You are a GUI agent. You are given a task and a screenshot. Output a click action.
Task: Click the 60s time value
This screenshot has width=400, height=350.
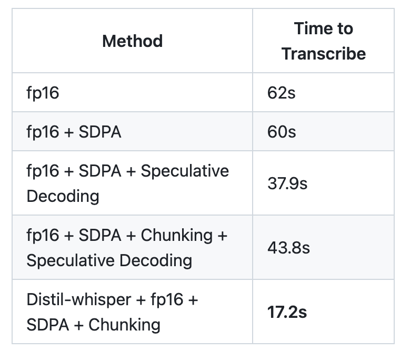point(282,132)
